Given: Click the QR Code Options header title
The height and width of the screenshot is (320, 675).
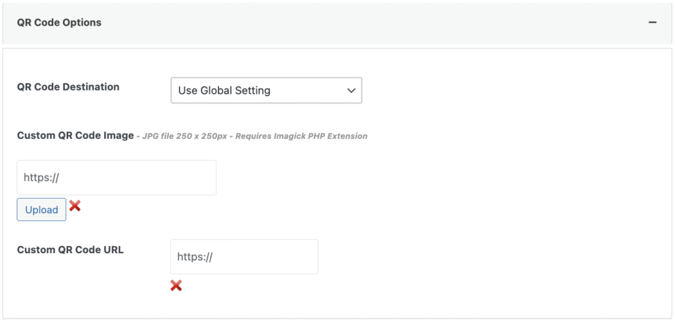Looking at the screenshot, I should coord(59,22).
